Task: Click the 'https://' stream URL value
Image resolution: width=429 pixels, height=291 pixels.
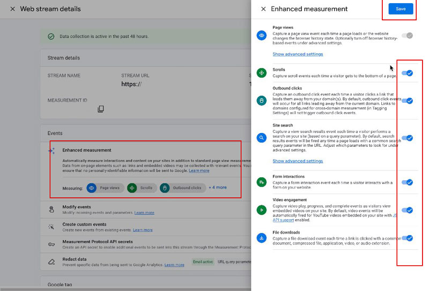Action: tap(131, 84)
